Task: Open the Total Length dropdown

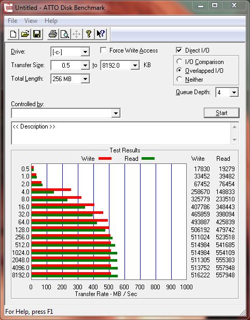Action: (x=85, y=79)
